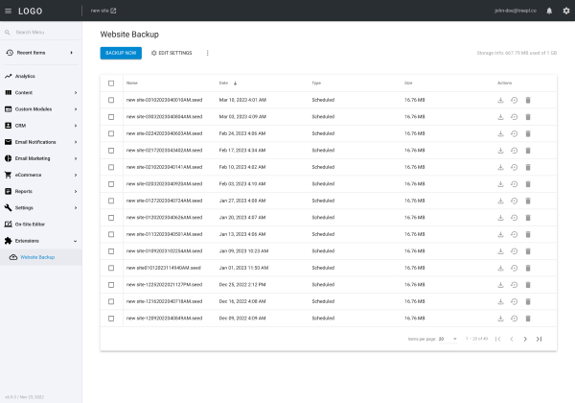Tick the select-all checkbox in header

click(111, 83)
